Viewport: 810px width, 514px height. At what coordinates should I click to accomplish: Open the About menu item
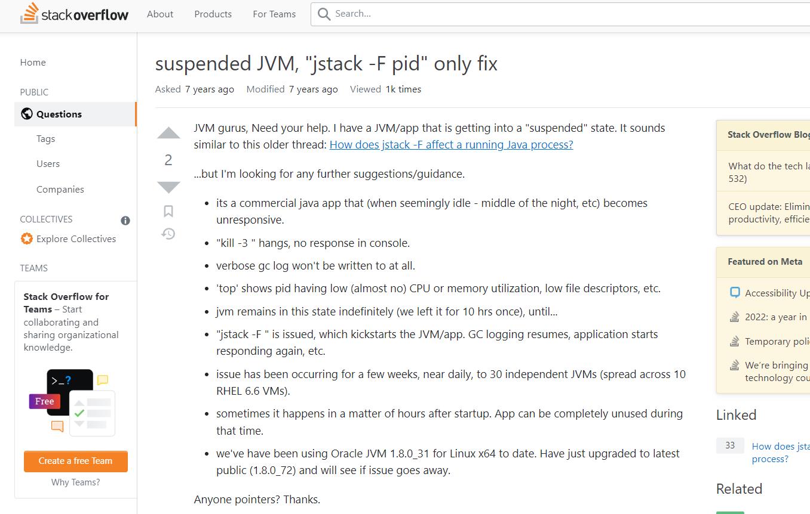coord(160,14)
